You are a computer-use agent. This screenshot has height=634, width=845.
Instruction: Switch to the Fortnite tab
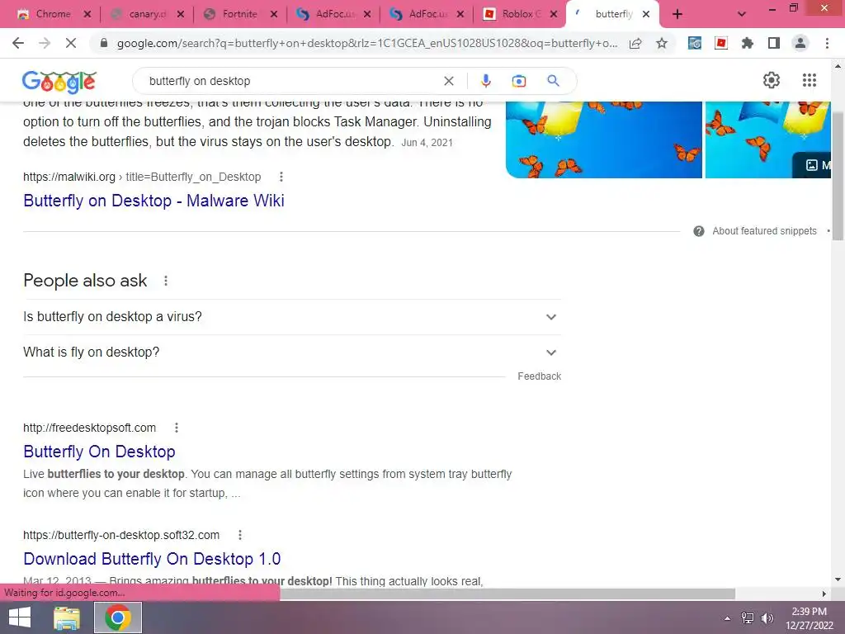[239, 14]
